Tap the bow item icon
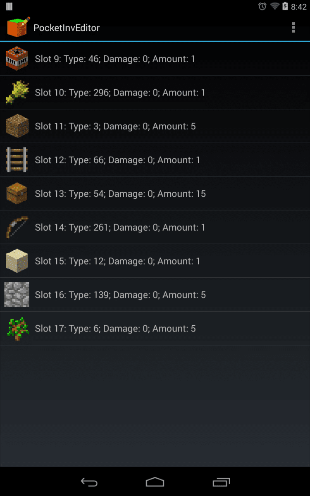 point(17,227)
